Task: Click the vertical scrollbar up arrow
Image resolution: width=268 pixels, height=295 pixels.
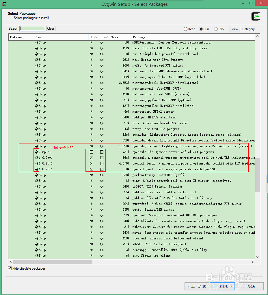Action: tap(257, 37)
